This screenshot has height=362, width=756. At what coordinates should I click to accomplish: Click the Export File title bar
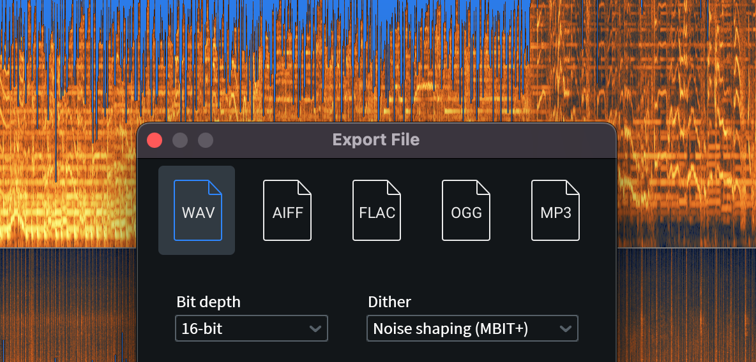[376, 140]
